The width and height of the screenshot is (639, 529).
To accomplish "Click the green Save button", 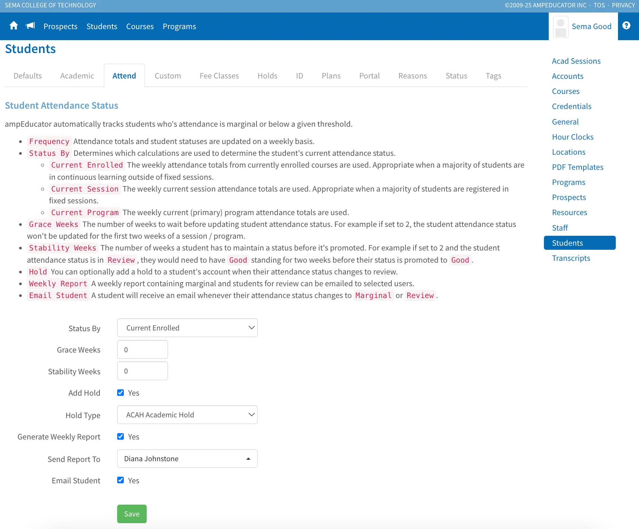I will (x=132, y=514).
